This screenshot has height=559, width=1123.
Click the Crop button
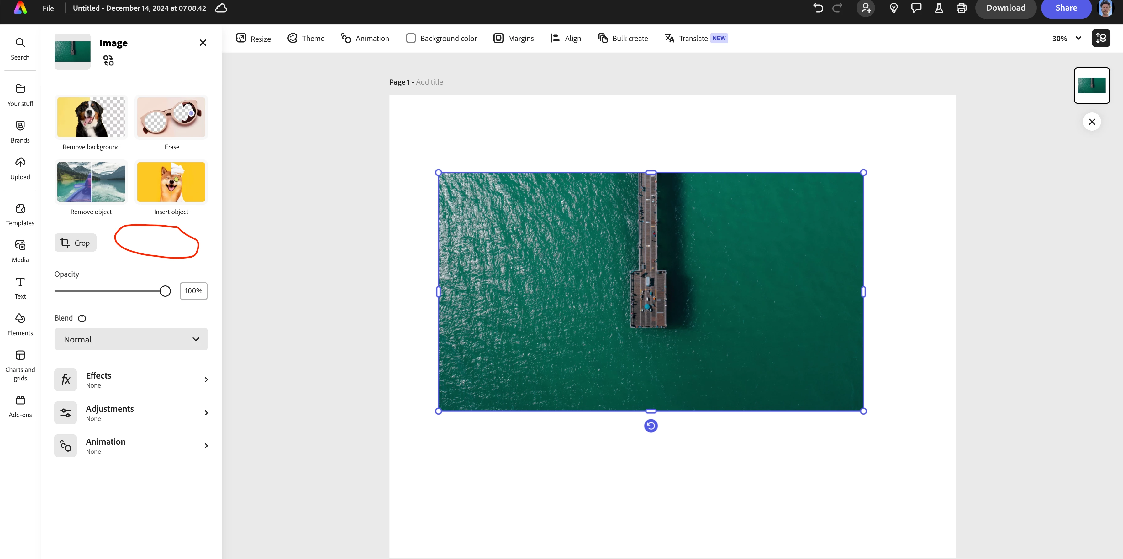pyautogui.click(x=76, y=243)
